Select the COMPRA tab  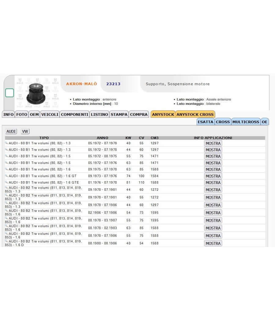[x=139, y=114]
